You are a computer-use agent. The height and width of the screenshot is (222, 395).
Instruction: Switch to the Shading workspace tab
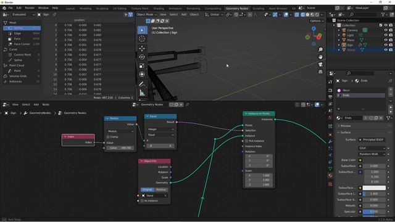click(159, 8)
